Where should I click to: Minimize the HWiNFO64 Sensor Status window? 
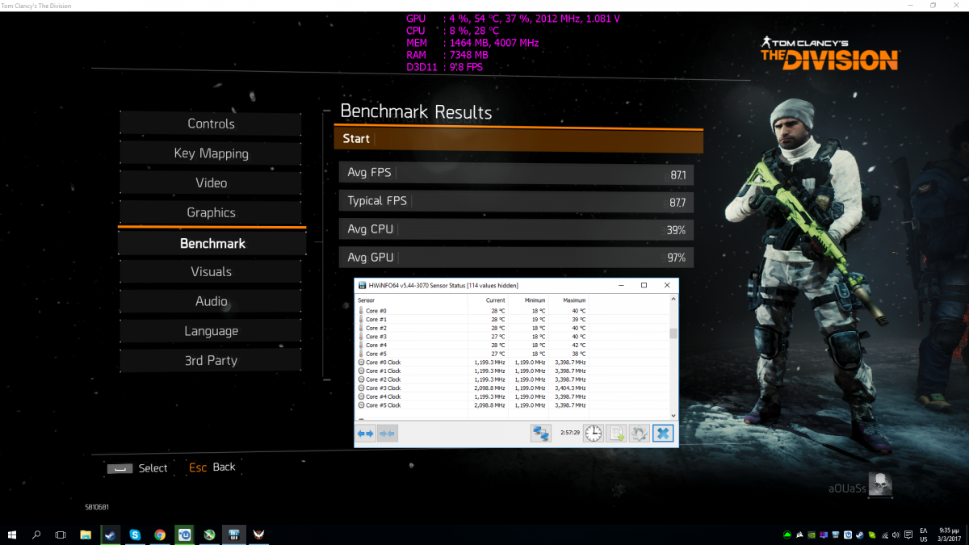point(621,285)
